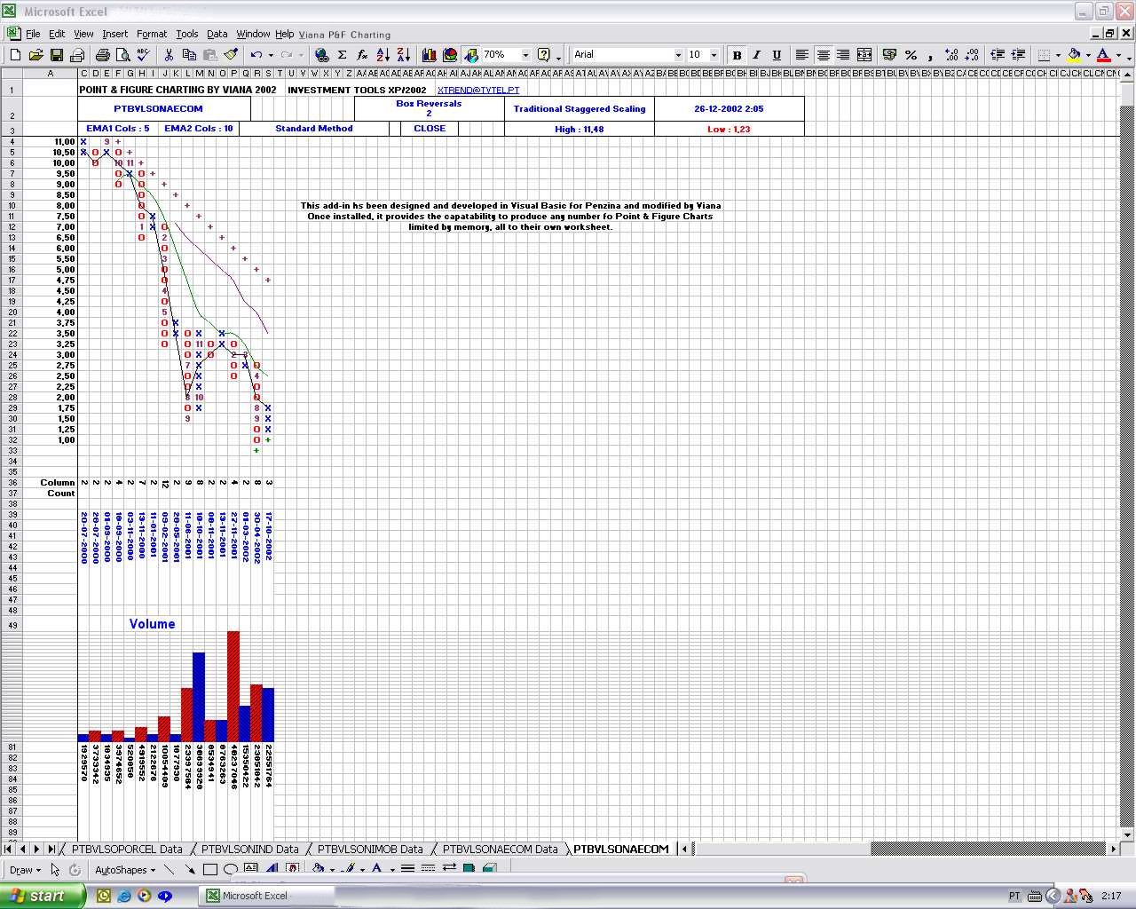The image size is (1136, 909).
Task: Apply red Font Color A button
Action: tap(1104, 55)
